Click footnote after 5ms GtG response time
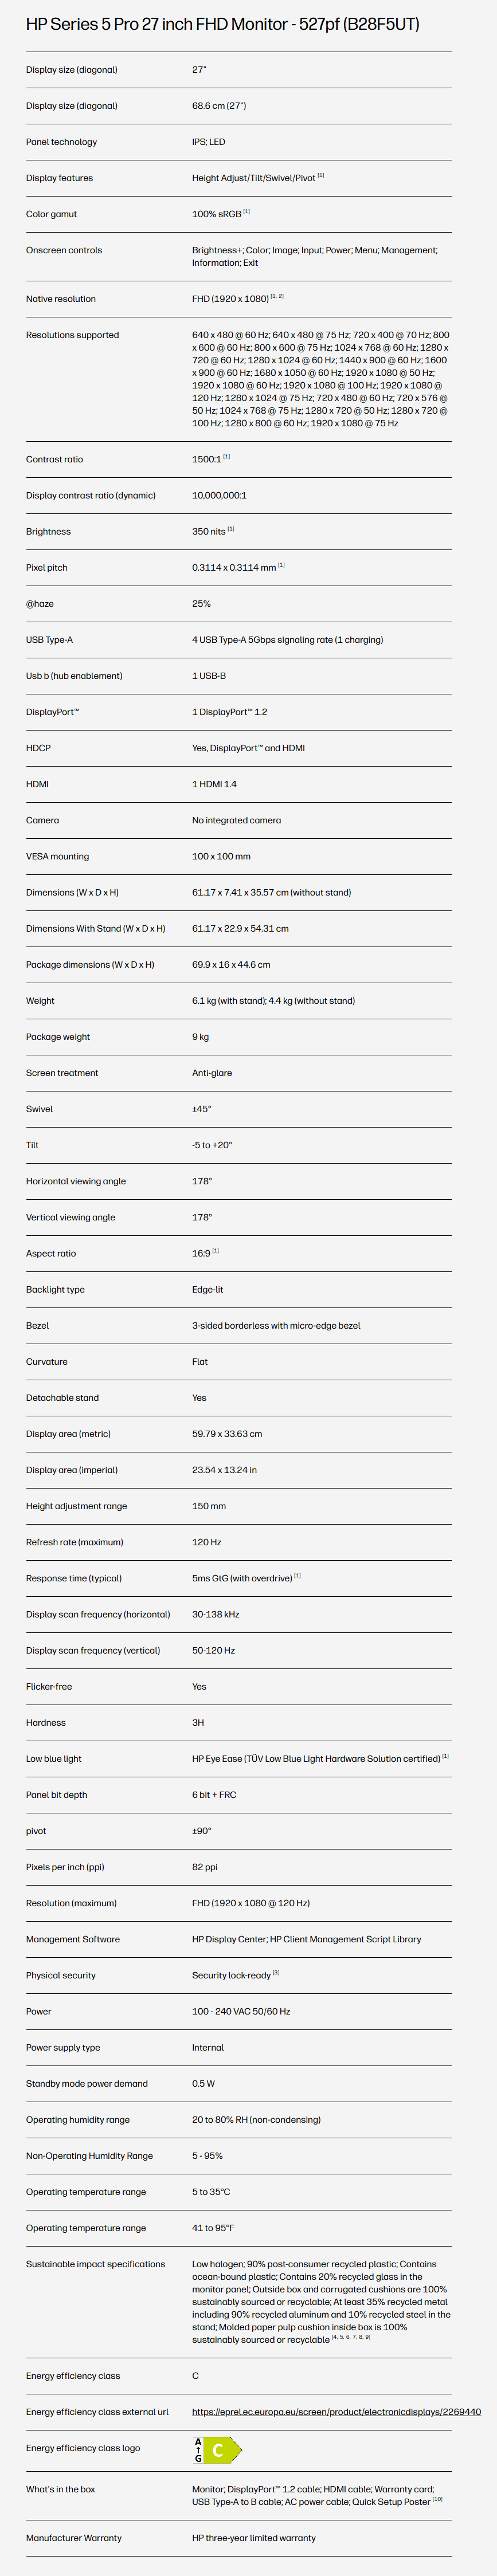The image size is (497, 2576). (x=298, y=1576)
